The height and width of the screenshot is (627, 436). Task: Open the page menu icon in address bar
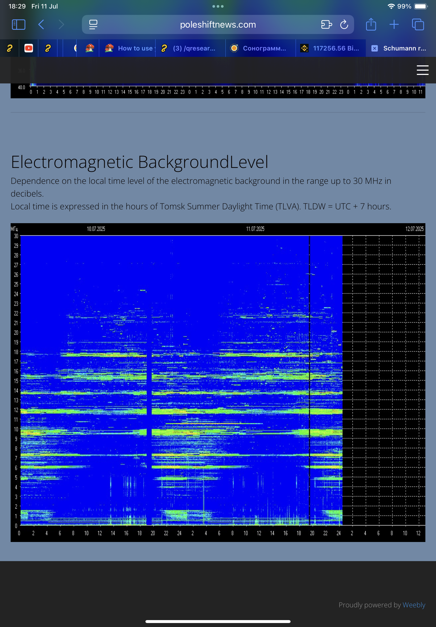coord(93,24)
